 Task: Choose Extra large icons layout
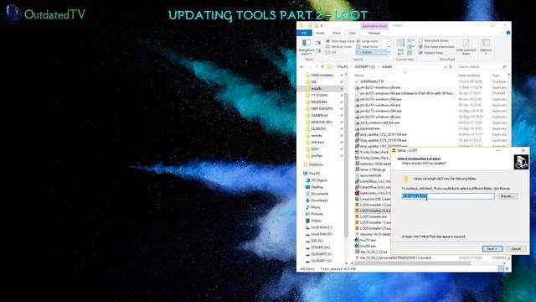pyautogui.click(x=340, y=41)
